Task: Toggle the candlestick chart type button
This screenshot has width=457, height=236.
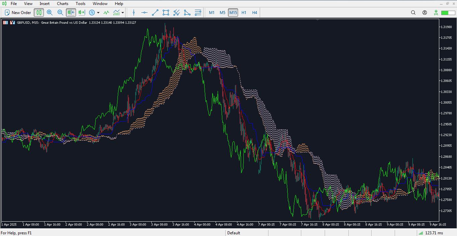Action: tap(39, 13)
